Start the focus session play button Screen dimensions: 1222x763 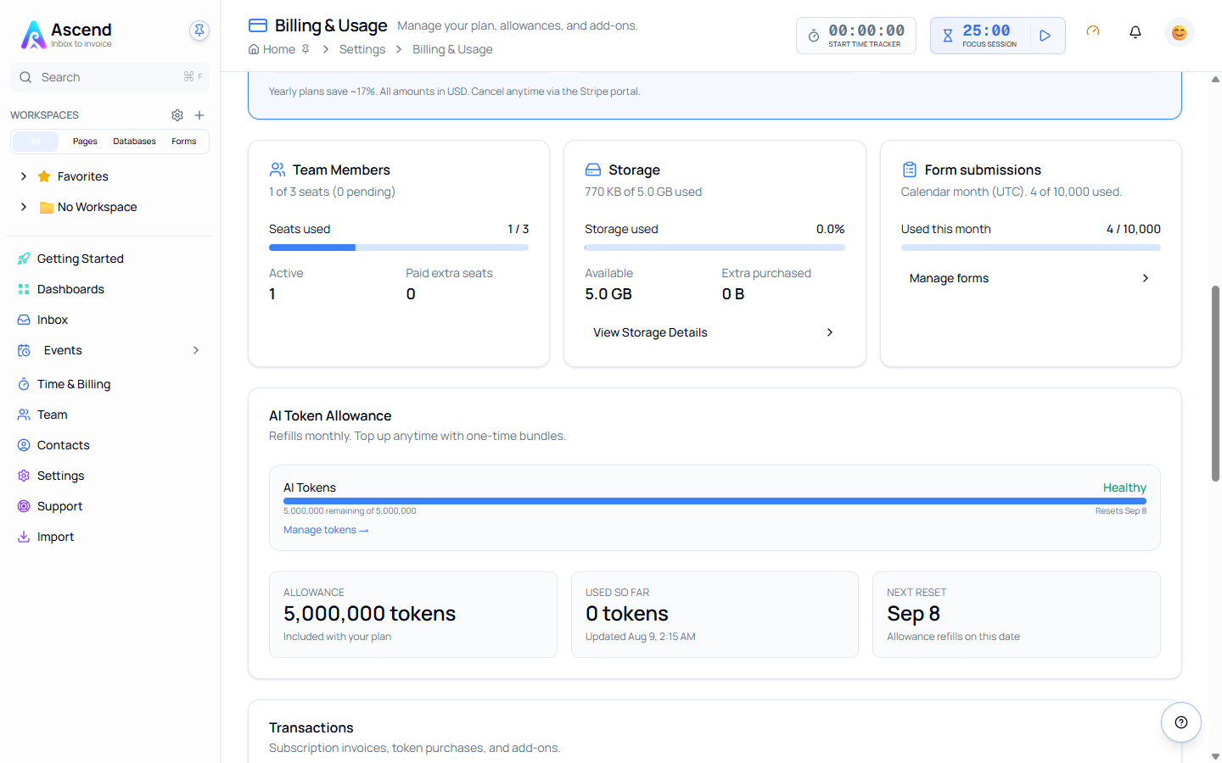point(1045,36)
